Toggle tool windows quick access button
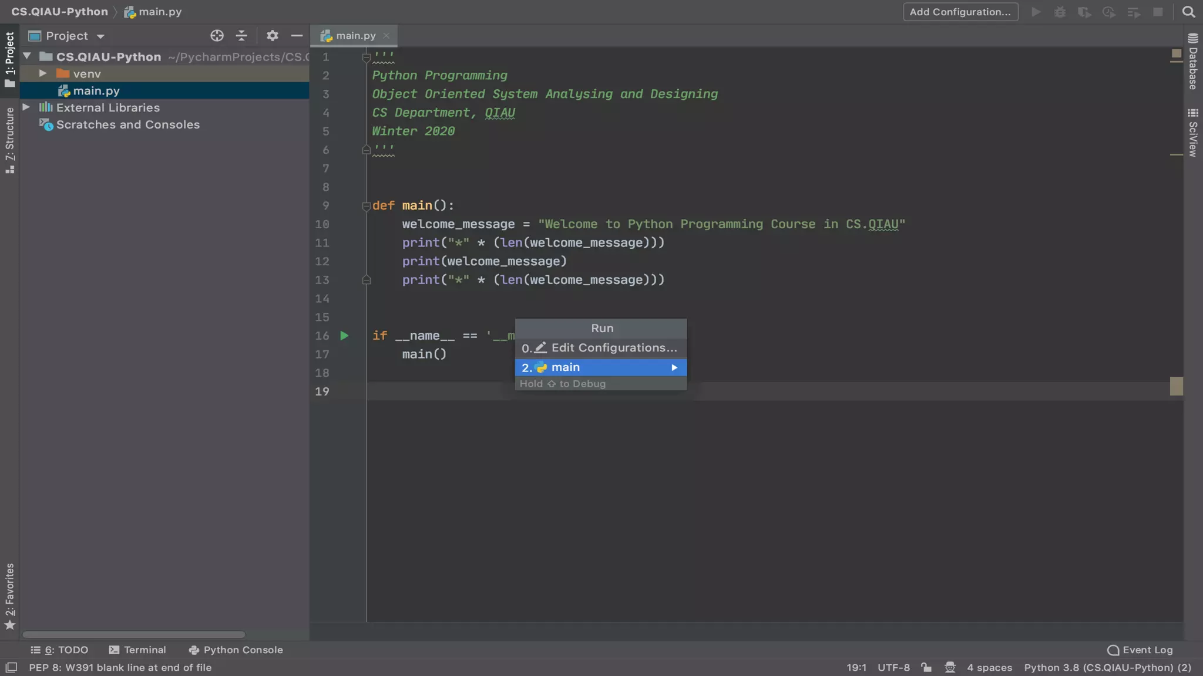The width and height of the screenshot is (1203, 676). click(x=11, y=667)
